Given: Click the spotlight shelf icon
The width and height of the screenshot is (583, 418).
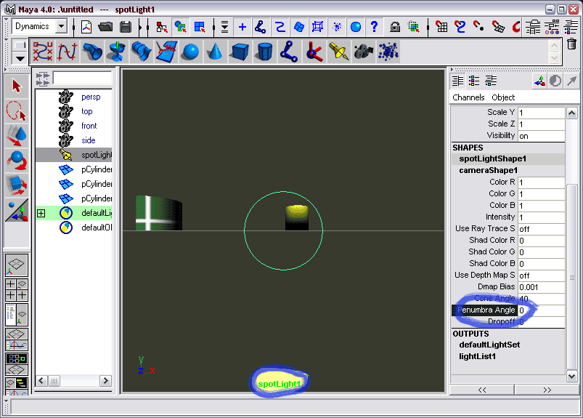Looking at the screenshot, I should click(x=338, y=52).
